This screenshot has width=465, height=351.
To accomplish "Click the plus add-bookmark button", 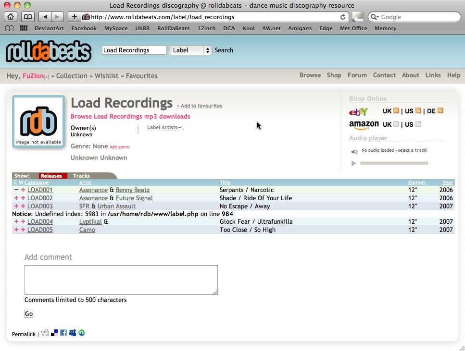I will coord(74,17).
